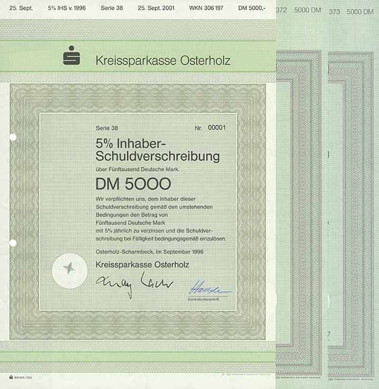Click the '25. Sept.' text without year
Image resolution: width=379 pixels, height=389 pixels.
click(x=21, y=8)
